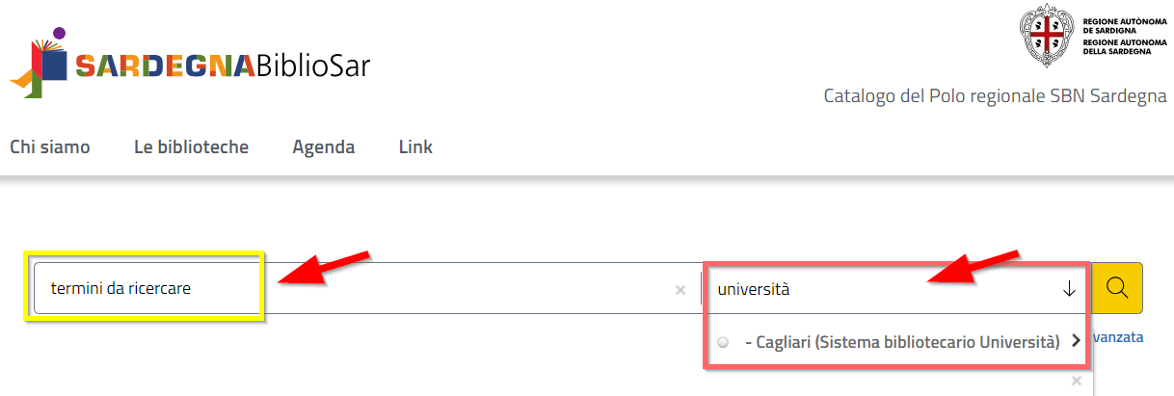Choose 'Cagliari (Sistema bibliotecario Università)' option
This screenshot has height=396, width=1174.
(x=902, y=341)
